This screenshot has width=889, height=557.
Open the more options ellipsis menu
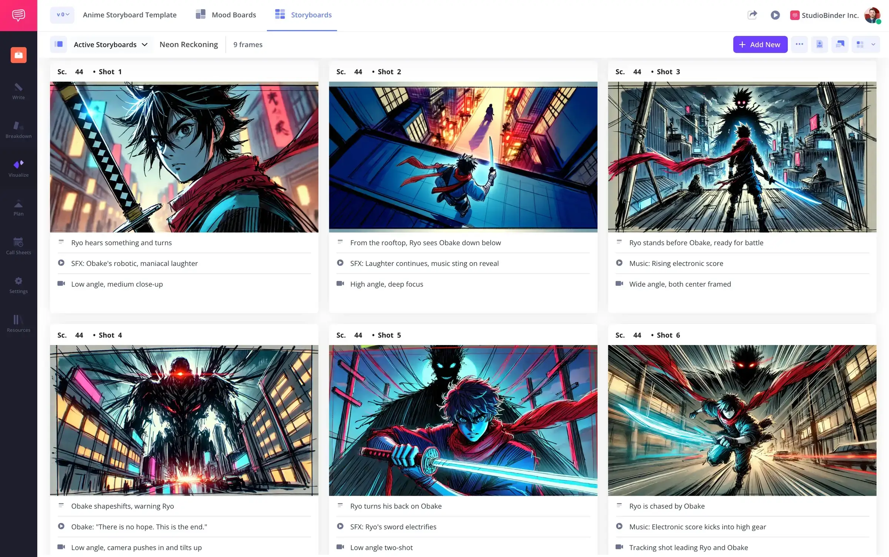click(x=799, y=44)
